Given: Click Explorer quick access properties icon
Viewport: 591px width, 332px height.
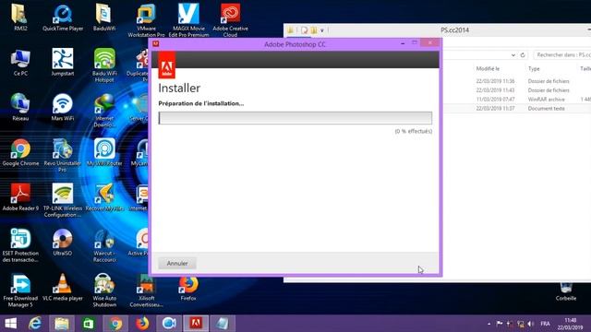Looking at the screenshot, I should click(304, 30).
